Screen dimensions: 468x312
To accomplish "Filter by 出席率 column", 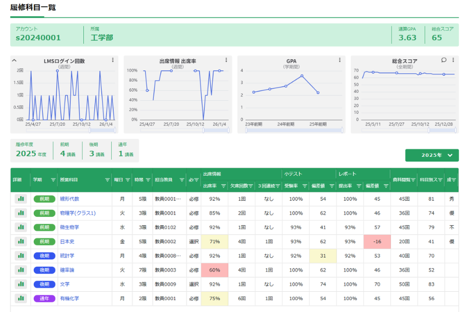I will point(223,186).
